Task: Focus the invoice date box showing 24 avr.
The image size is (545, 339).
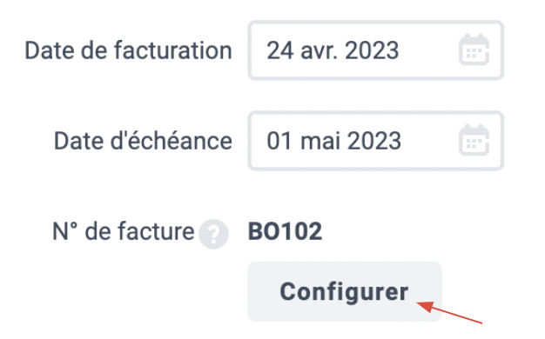Action: [376, 50]
